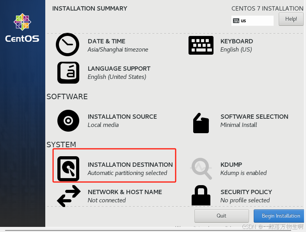Click 'Automatic partitioning selected' text
Viewport: 306px width, 232px height.
[127, 173]
